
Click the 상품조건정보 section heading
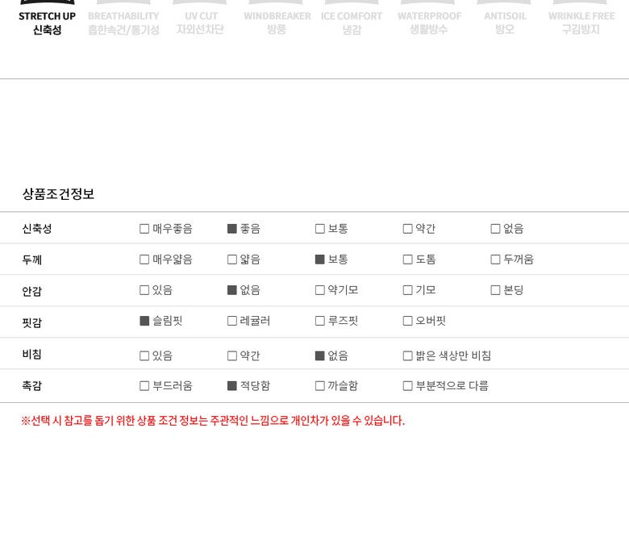[58, 194]
